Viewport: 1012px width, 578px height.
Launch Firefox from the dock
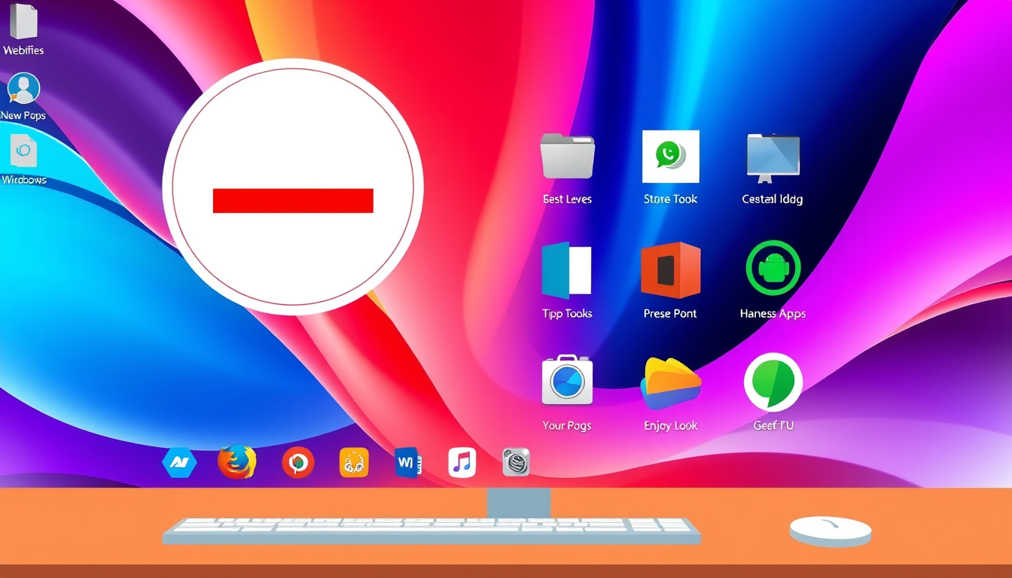click(x=237, y=462)
